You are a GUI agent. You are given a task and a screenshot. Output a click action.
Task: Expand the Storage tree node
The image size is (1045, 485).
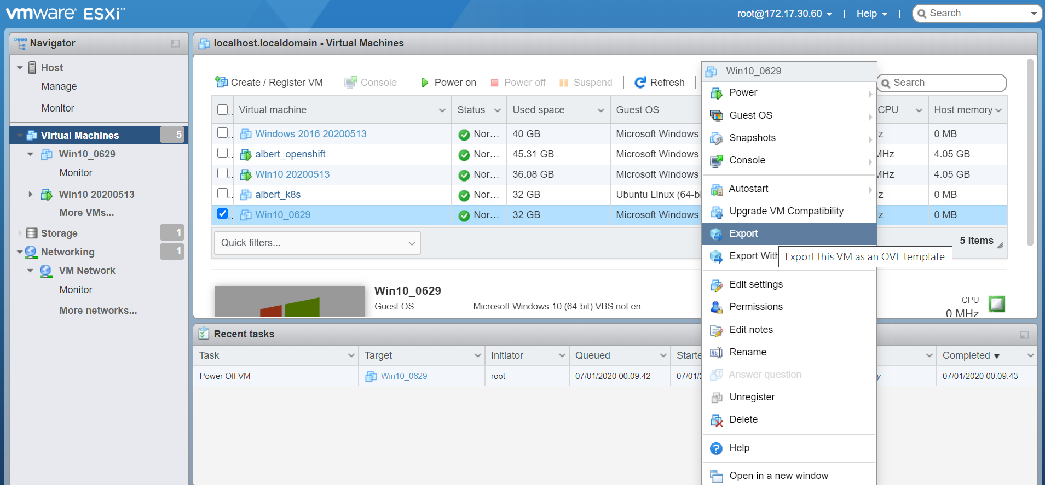[x=20, y=233]
